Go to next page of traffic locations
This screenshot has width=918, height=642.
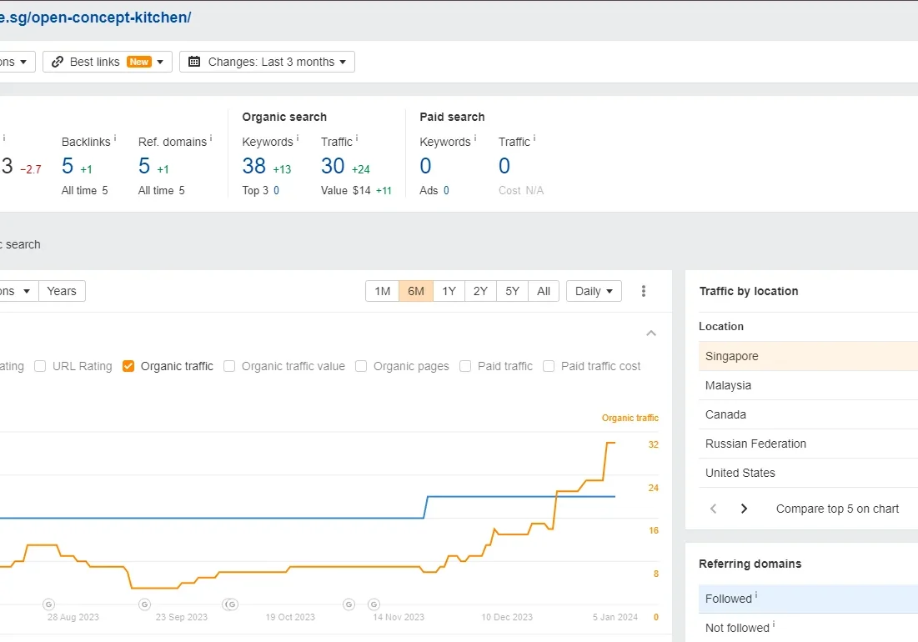pyautogui.click(x=744, y=509)
